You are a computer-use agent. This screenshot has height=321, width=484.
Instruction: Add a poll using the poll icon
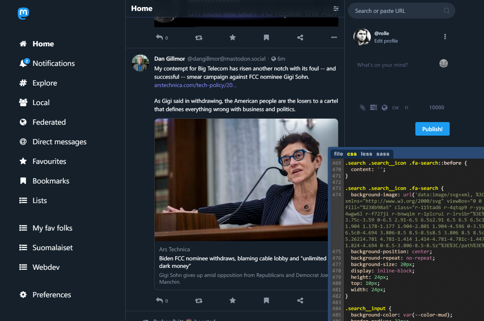[373, 108]
